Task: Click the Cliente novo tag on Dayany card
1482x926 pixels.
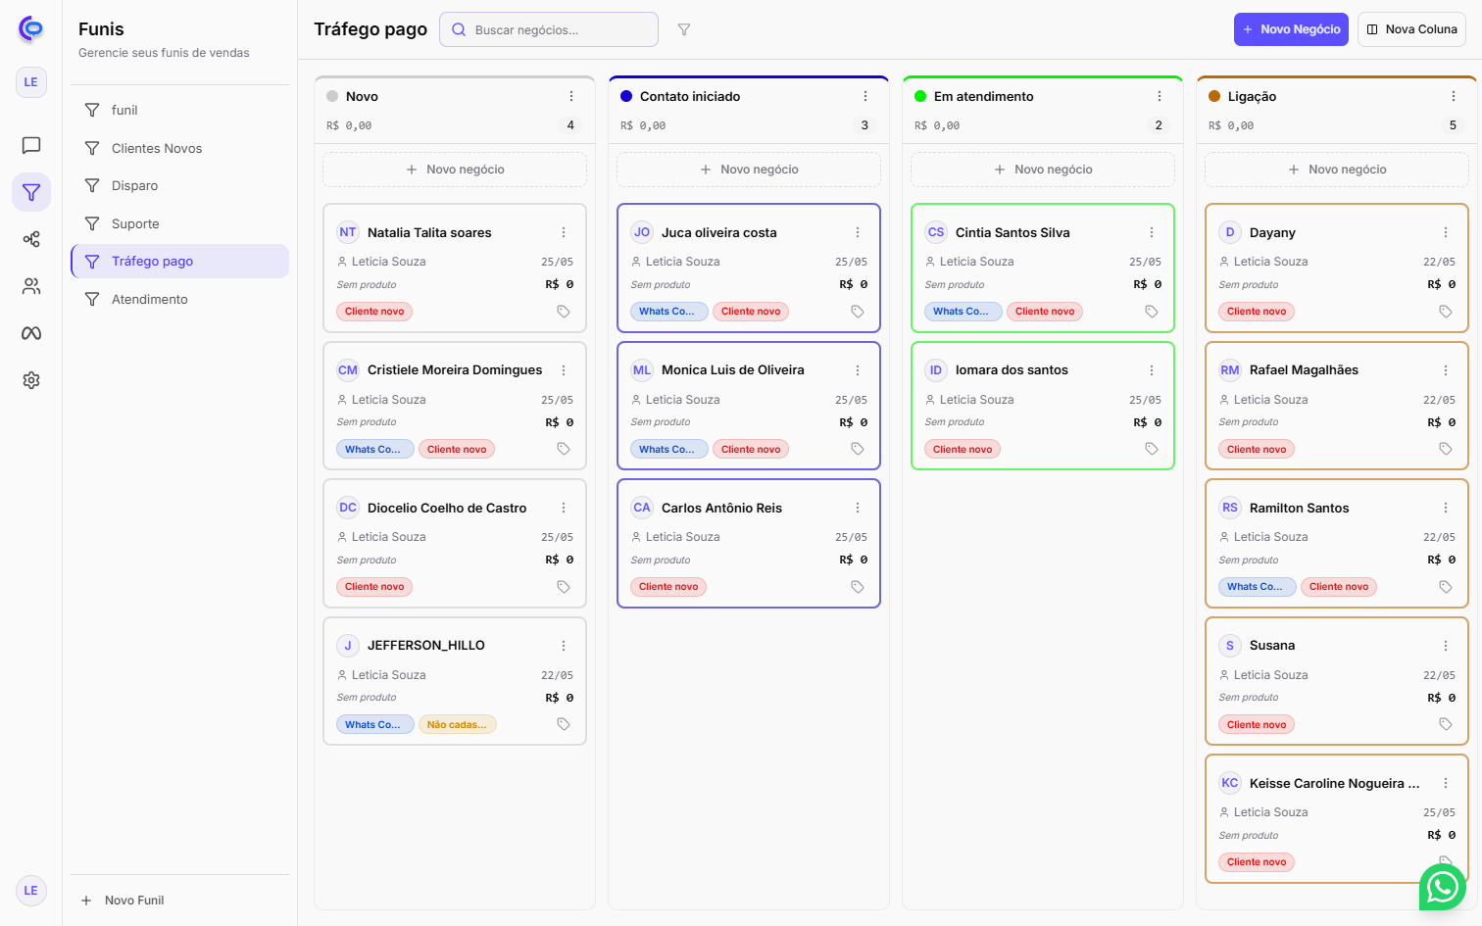Action: coord(1257,312)
